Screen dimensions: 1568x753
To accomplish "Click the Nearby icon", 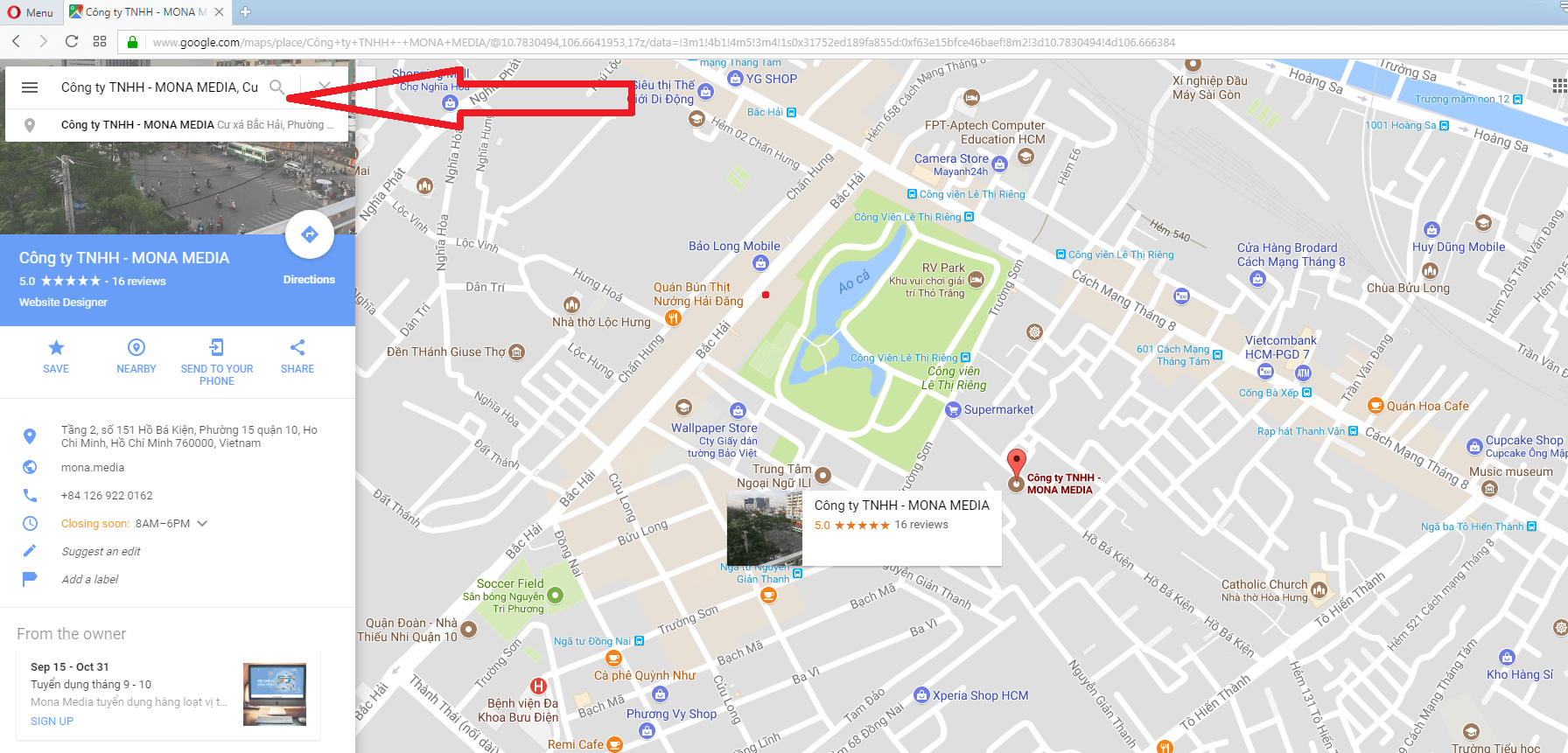I will (x=136, y=347).
